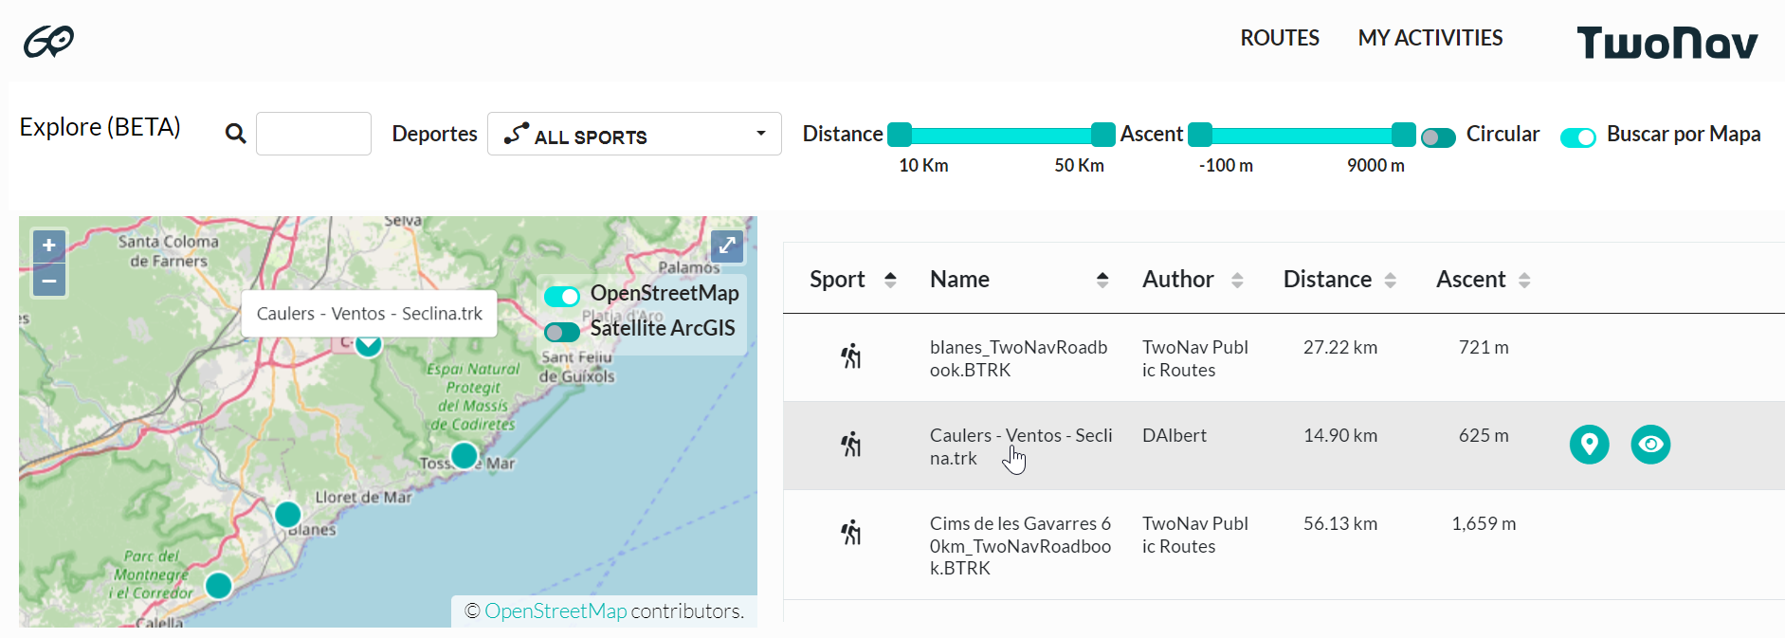Click the Tossa de Mar map marker
This screenshot has height=638, width=1785.
point(464,456)
